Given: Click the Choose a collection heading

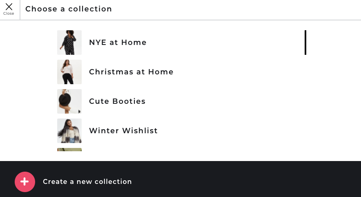Looking at the screenshot, I should [69, 9].
